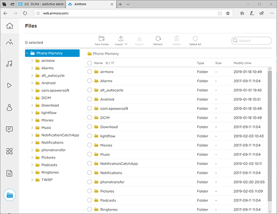Show the tabs you've set aside
The image size is (277, 214).
[x=4, y=4]
